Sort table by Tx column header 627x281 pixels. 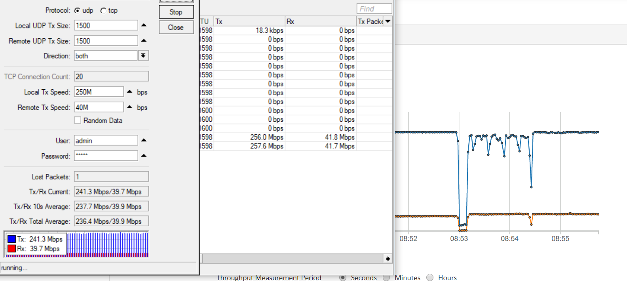point(249,21)
